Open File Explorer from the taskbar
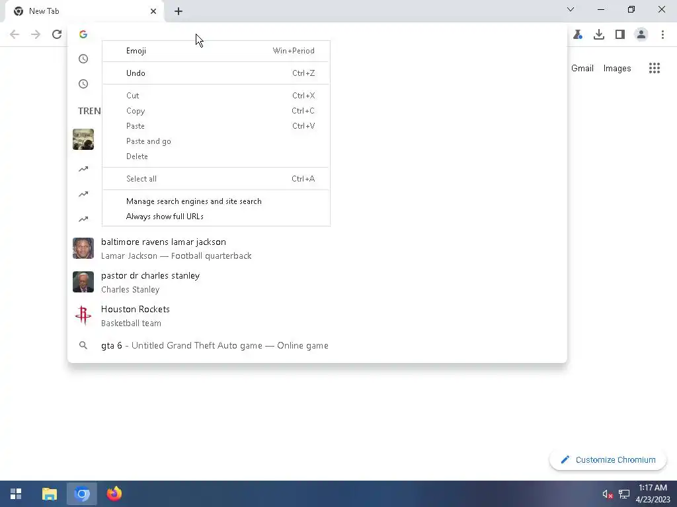The image size is (677, 507). 49,494
